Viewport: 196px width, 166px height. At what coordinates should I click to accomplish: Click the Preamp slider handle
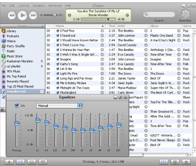(x=17, y=123)
